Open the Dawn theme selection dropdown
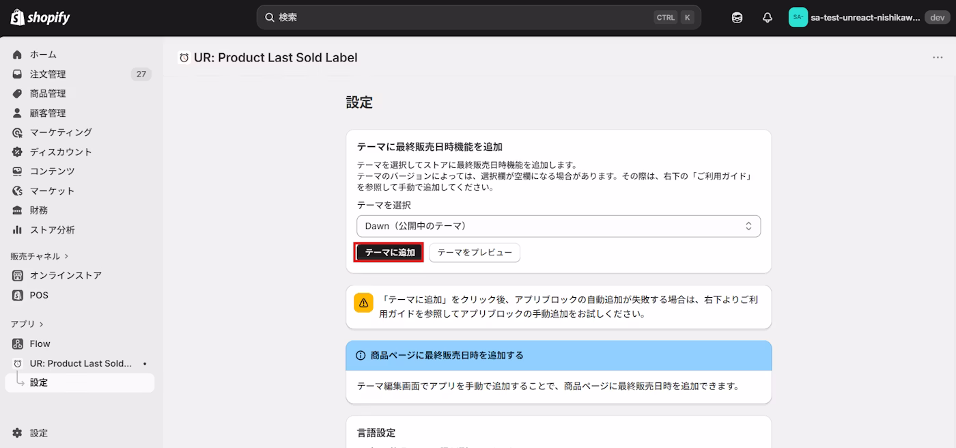The height and width of the screenshot is (448, 956). click(558, 226)
